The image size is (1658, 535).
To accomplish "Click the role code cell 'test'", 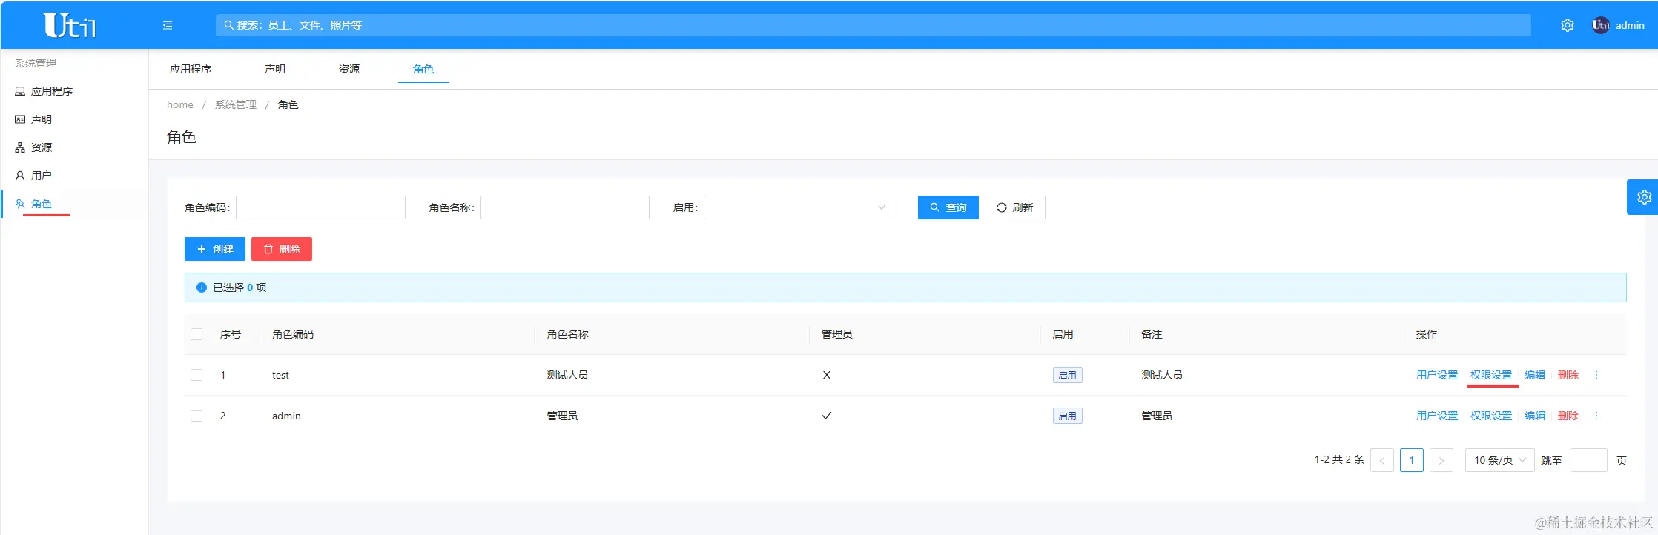I will click(x=280, y=375).
